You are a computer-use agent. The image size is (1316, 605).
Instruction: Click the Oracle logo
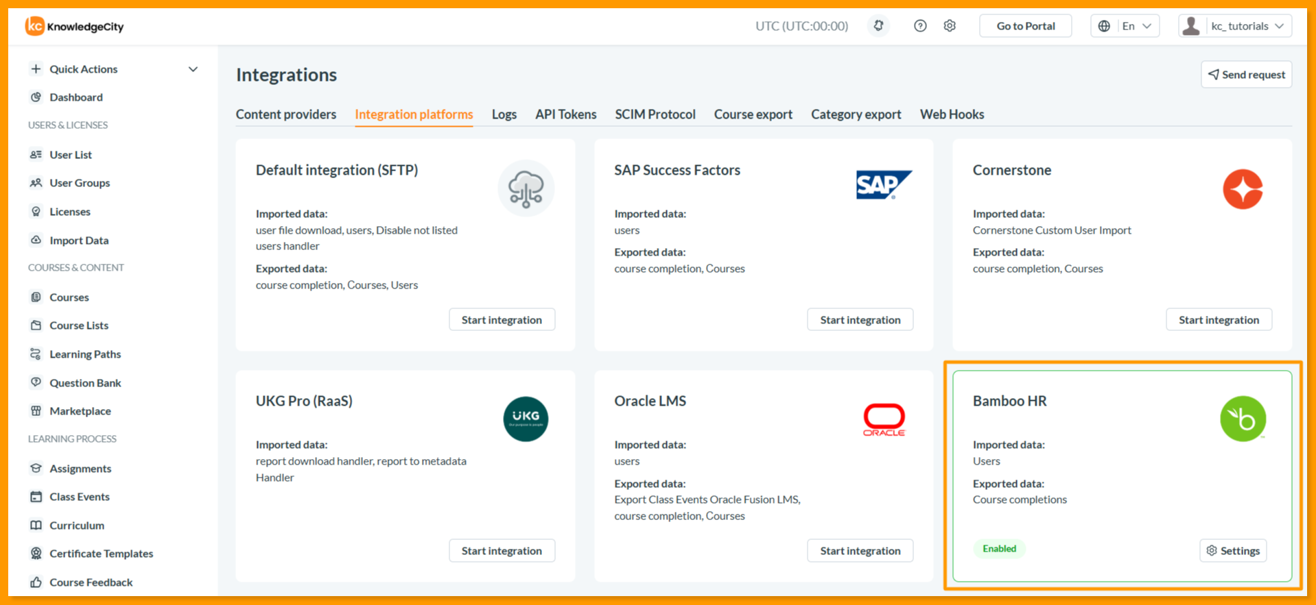click(x=884, y=420)
